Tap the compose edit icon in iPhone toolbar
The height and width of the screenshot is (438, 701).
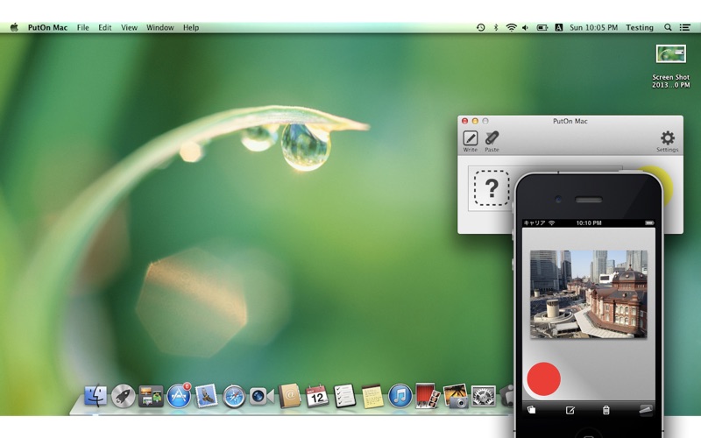tap(570, 410)
